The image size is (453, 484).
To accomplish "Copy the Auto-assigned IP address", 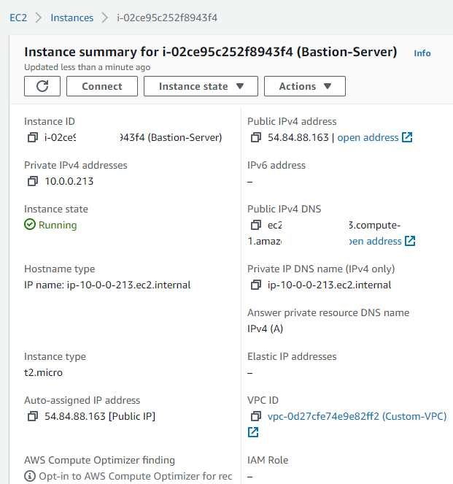I will click(x=33, y=416).
